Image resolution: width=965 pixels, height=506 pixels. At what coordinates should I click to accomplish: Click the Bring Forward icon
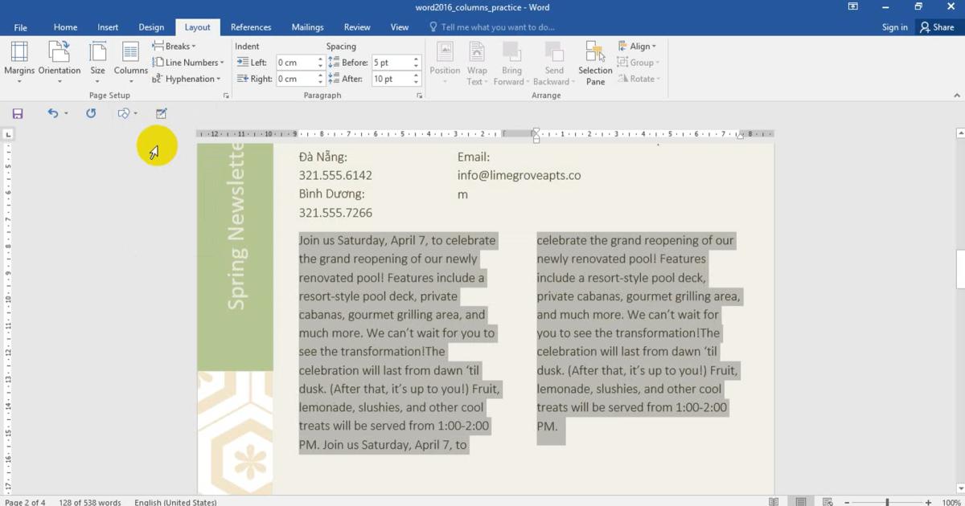click(511, 52)
